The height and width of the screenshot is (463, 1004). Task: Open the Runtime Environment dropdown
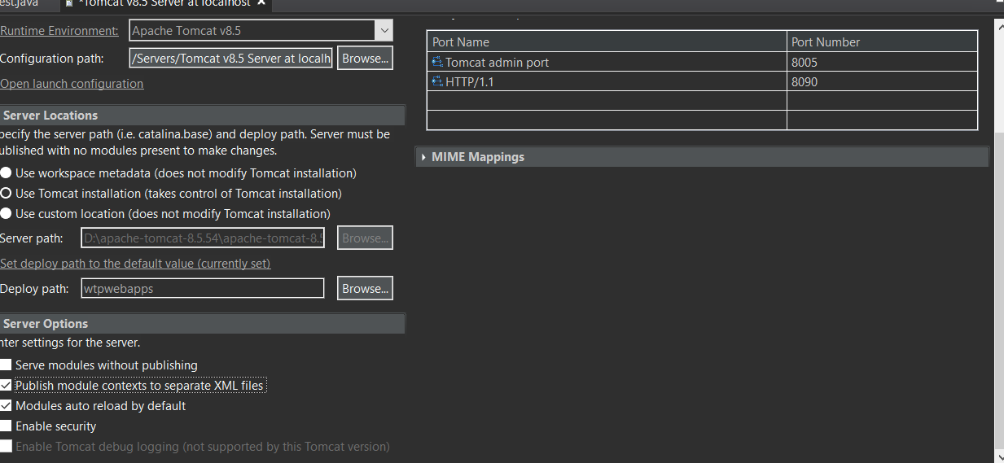click(384, 31)
